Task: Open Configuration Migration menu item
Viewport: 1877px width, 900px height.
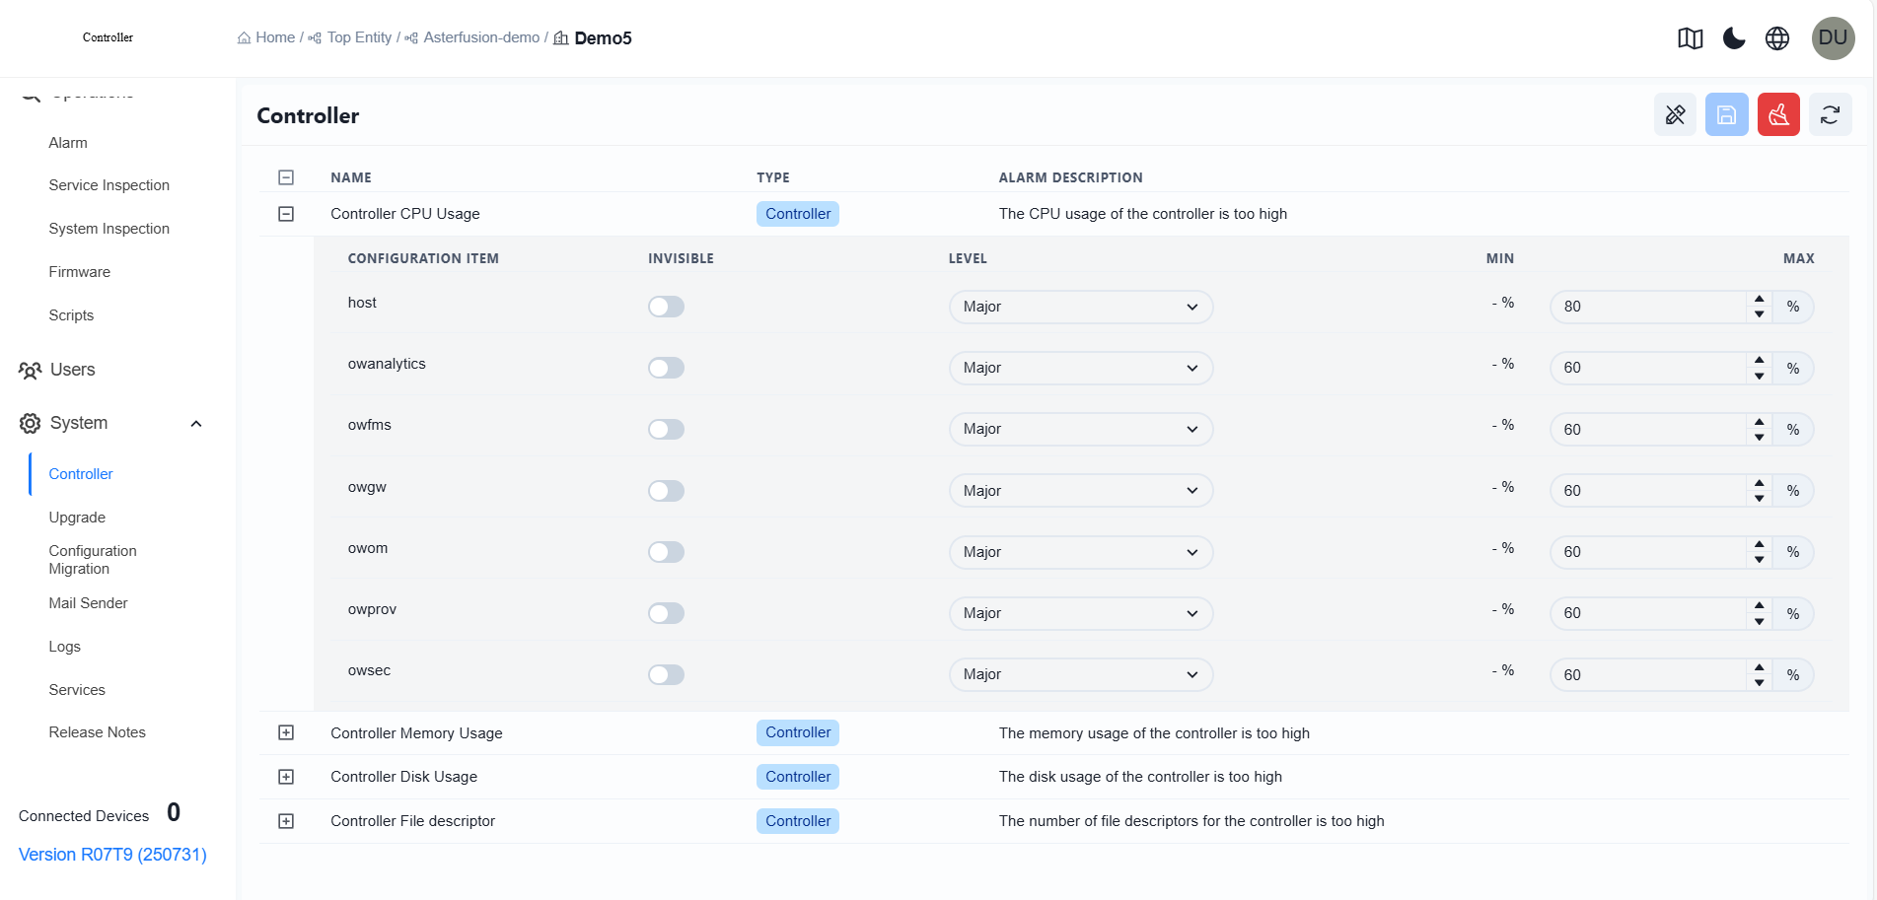Action: point(93,560)
